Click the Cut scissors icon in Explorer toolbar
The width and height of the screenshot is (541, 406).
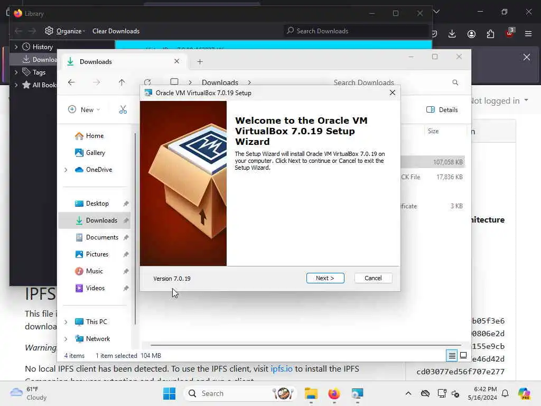tap(123, 110)
